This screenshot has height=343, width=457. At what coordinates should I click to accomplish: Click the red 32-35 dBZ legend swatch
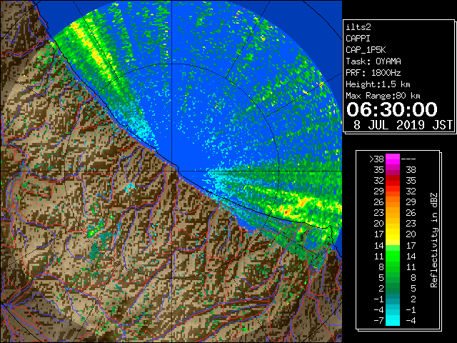[x=393, y=181]
